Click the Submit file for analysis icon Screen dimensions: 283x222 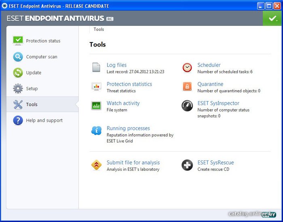(x=96, y=165)
